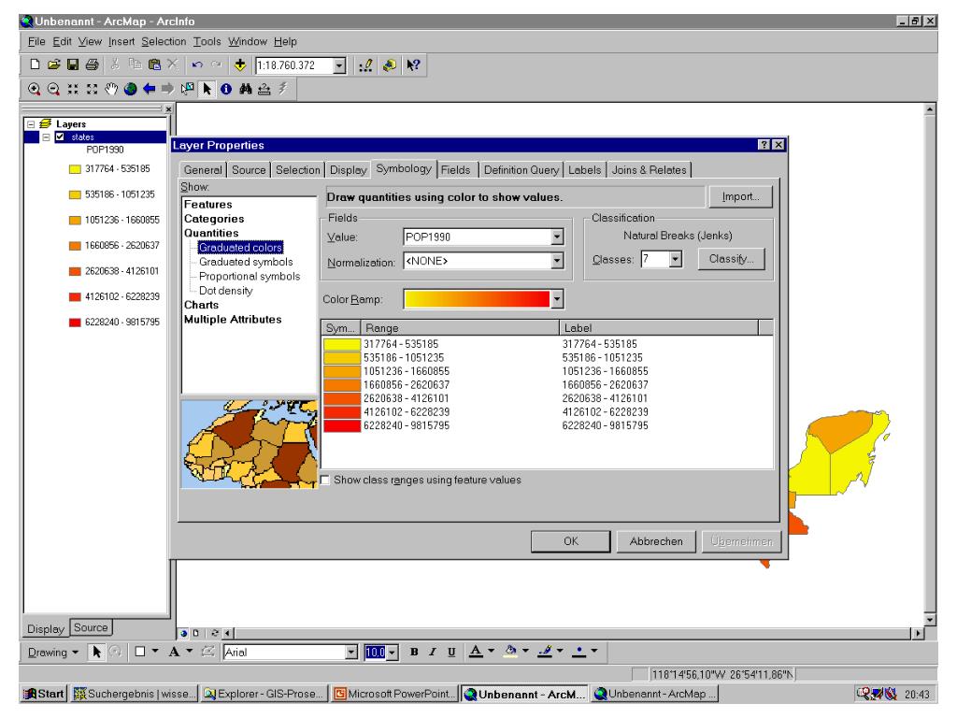This screenshot has width=957, height=718.
Task: Click the Import... button
Action: (x=740, y=196)
